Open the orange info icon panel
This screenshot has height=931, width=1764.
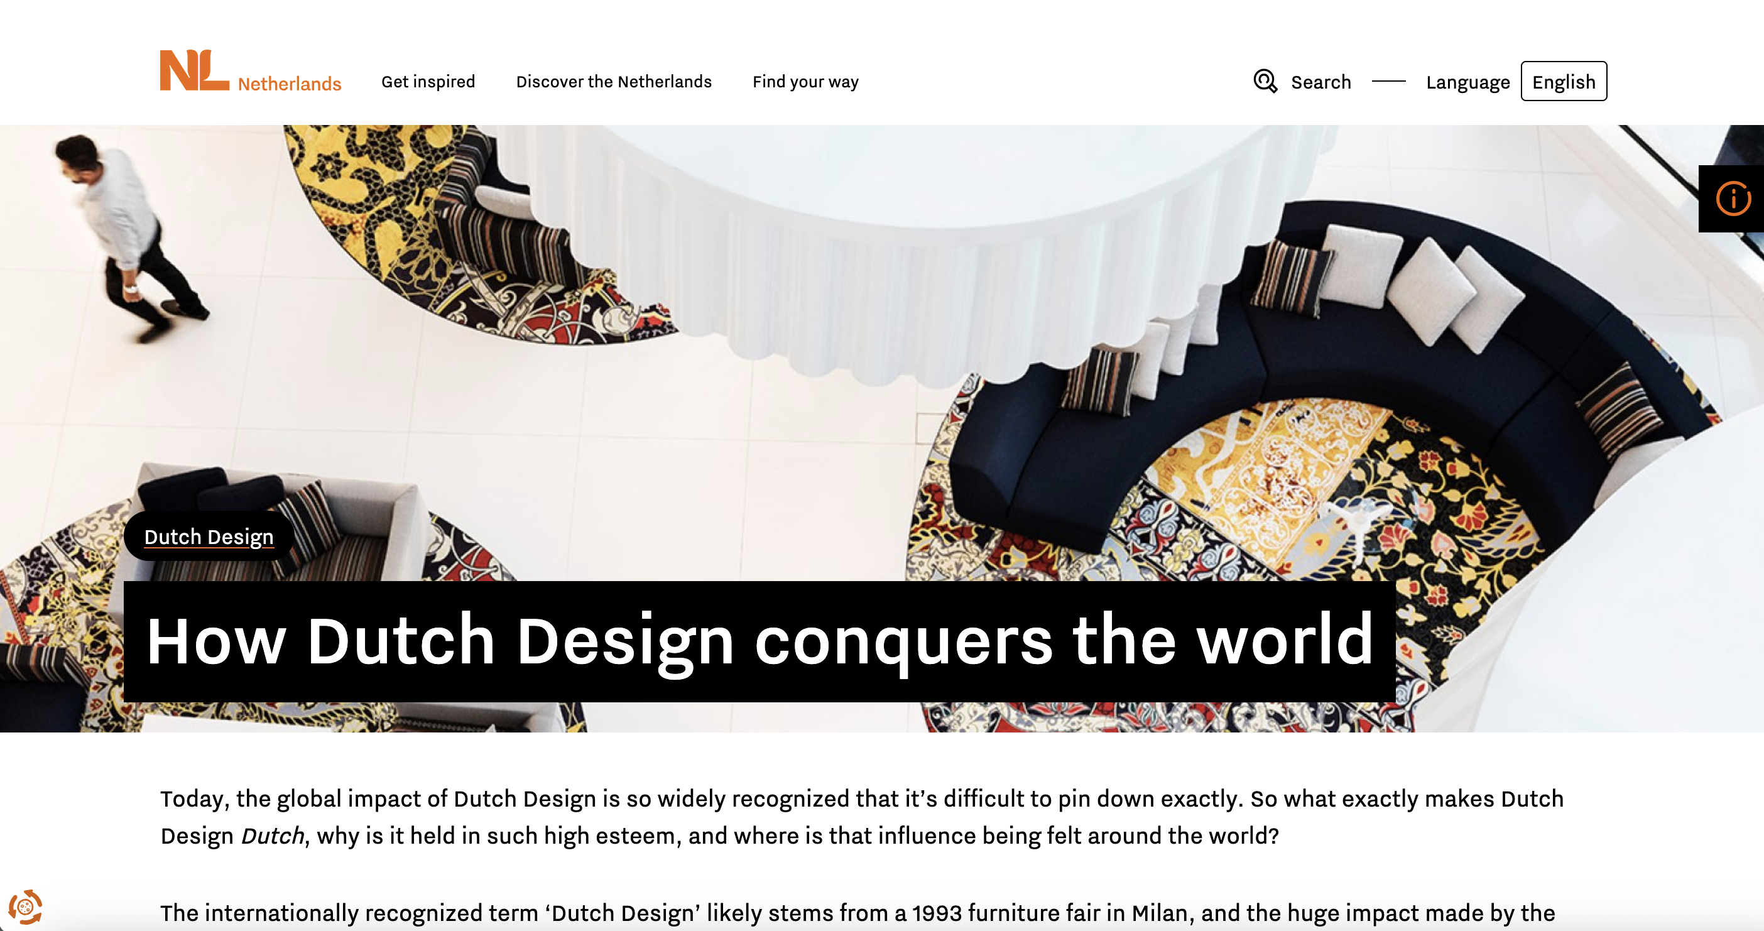coord(1733,199)
